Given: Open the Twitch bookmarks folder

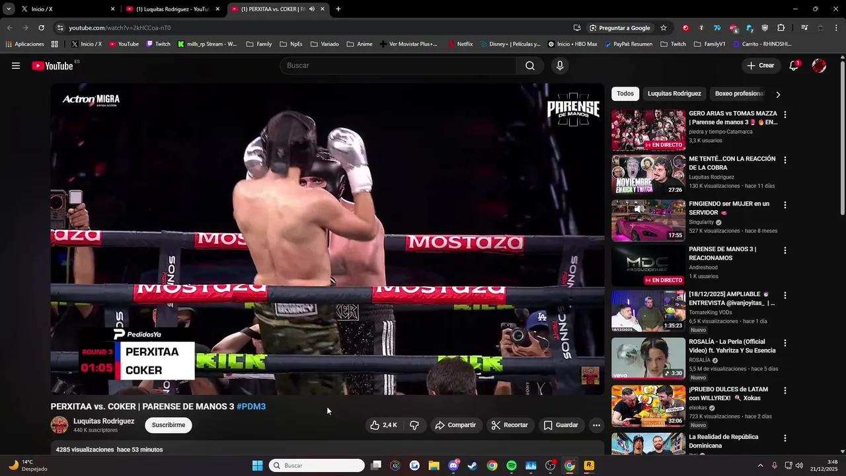Looking at the screenshot, I should (673, 44).
